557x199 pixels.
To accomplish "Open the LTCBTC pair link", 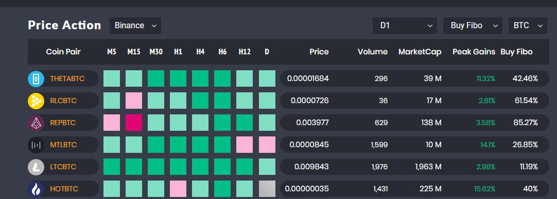I will pyautogui.click(x=63, y=167).
